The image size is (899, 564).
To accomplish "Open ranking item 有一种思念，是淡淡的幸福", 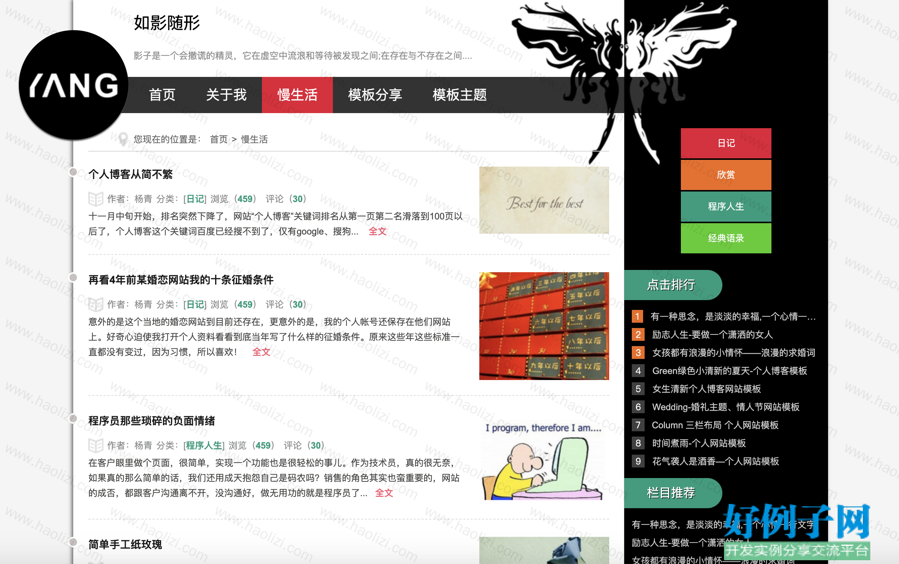I will coord(733,317).
